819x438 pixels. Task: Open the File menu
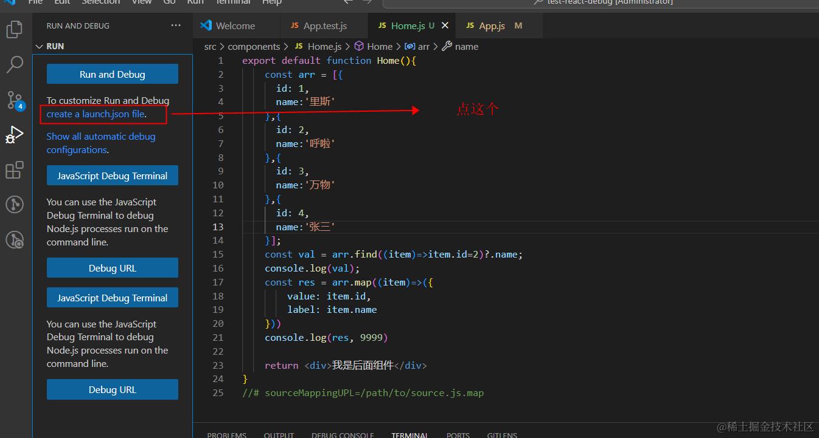(35, 2)
